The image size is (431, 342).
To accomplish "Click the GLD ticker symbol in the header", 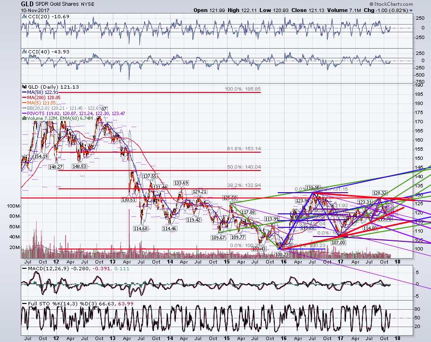I will point(27,4).
